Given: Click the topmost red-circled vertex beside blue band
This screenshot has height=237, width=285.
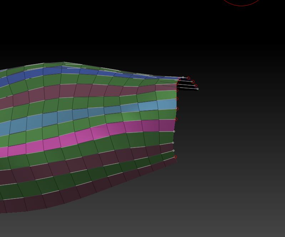Looking at the screenshot, I should click(188, 78).
